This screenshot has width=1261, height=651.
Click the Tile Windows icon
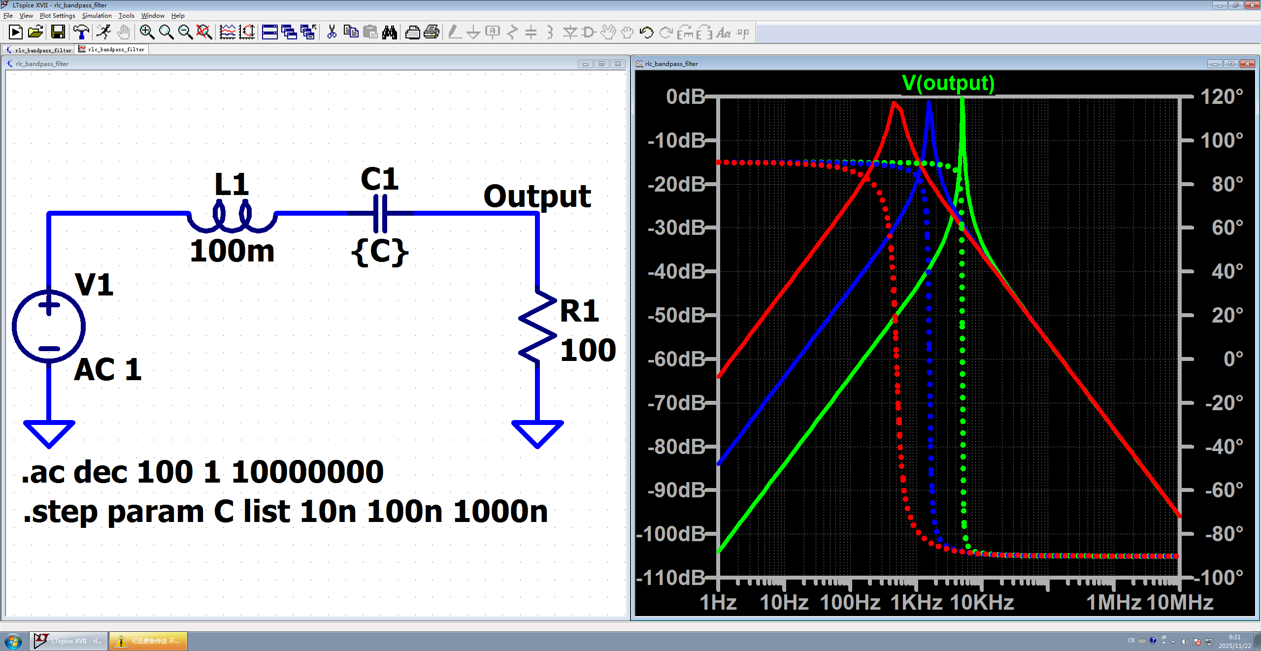pyautogui.click(x=269, y=33)
